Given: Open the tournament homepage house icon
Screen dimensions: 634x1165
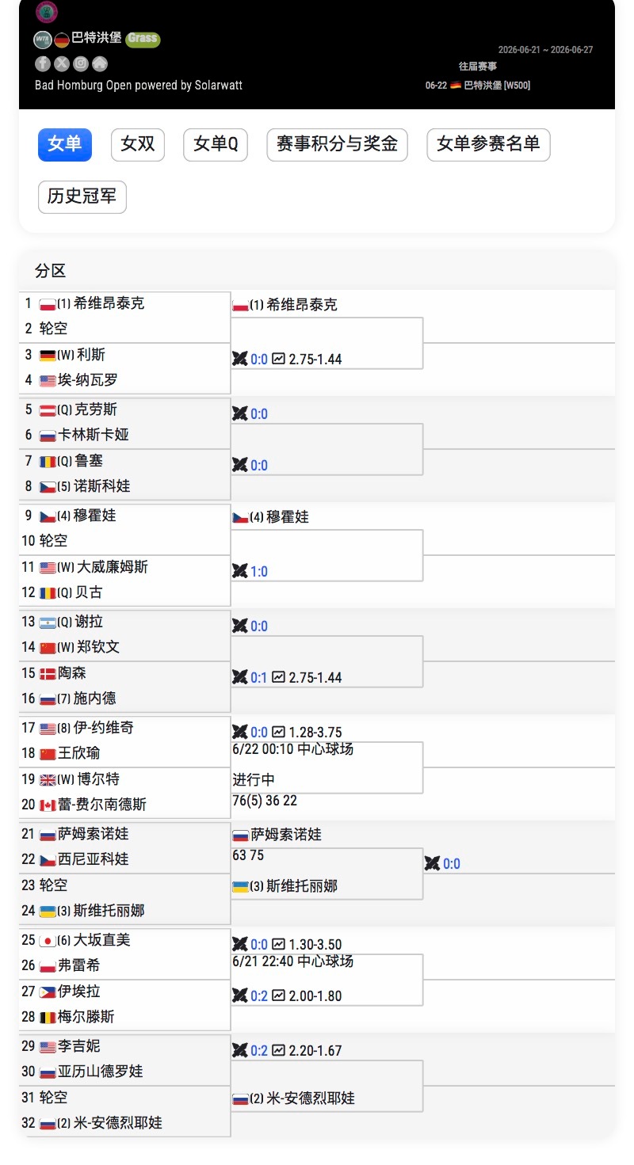Looking at the screenshot, I should point(100,64).
